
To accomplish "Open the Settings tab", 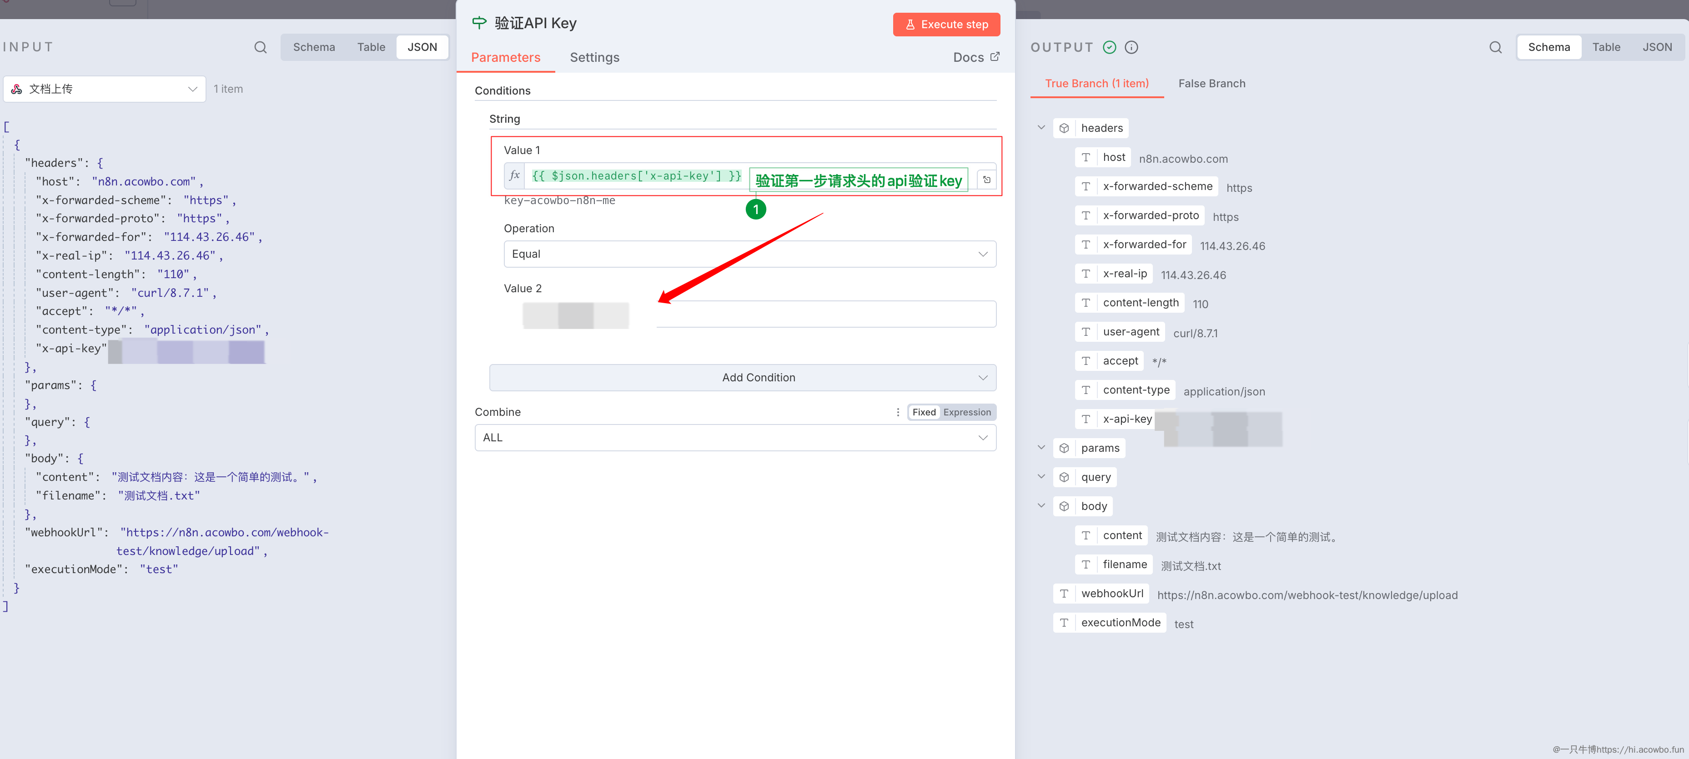I will (x=594, y=58).
